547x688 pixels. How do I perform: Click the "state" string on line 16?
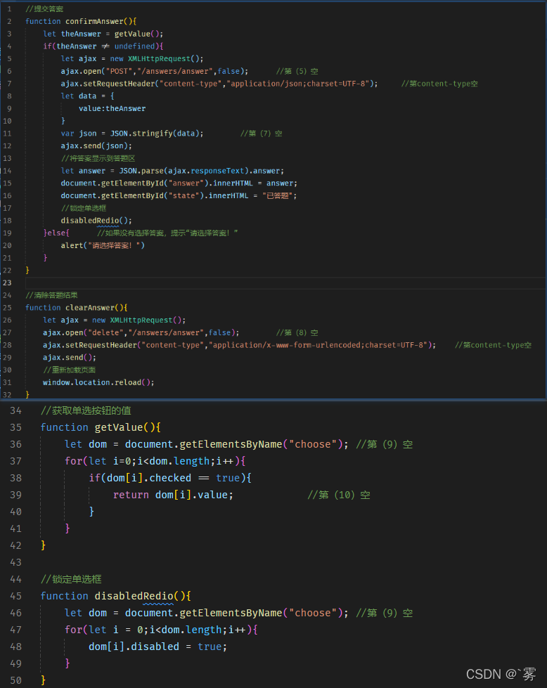coord(184,195)
